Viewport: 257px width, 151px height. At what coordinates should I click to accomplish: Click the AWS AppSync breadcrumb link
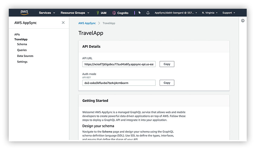click(87, 23)
